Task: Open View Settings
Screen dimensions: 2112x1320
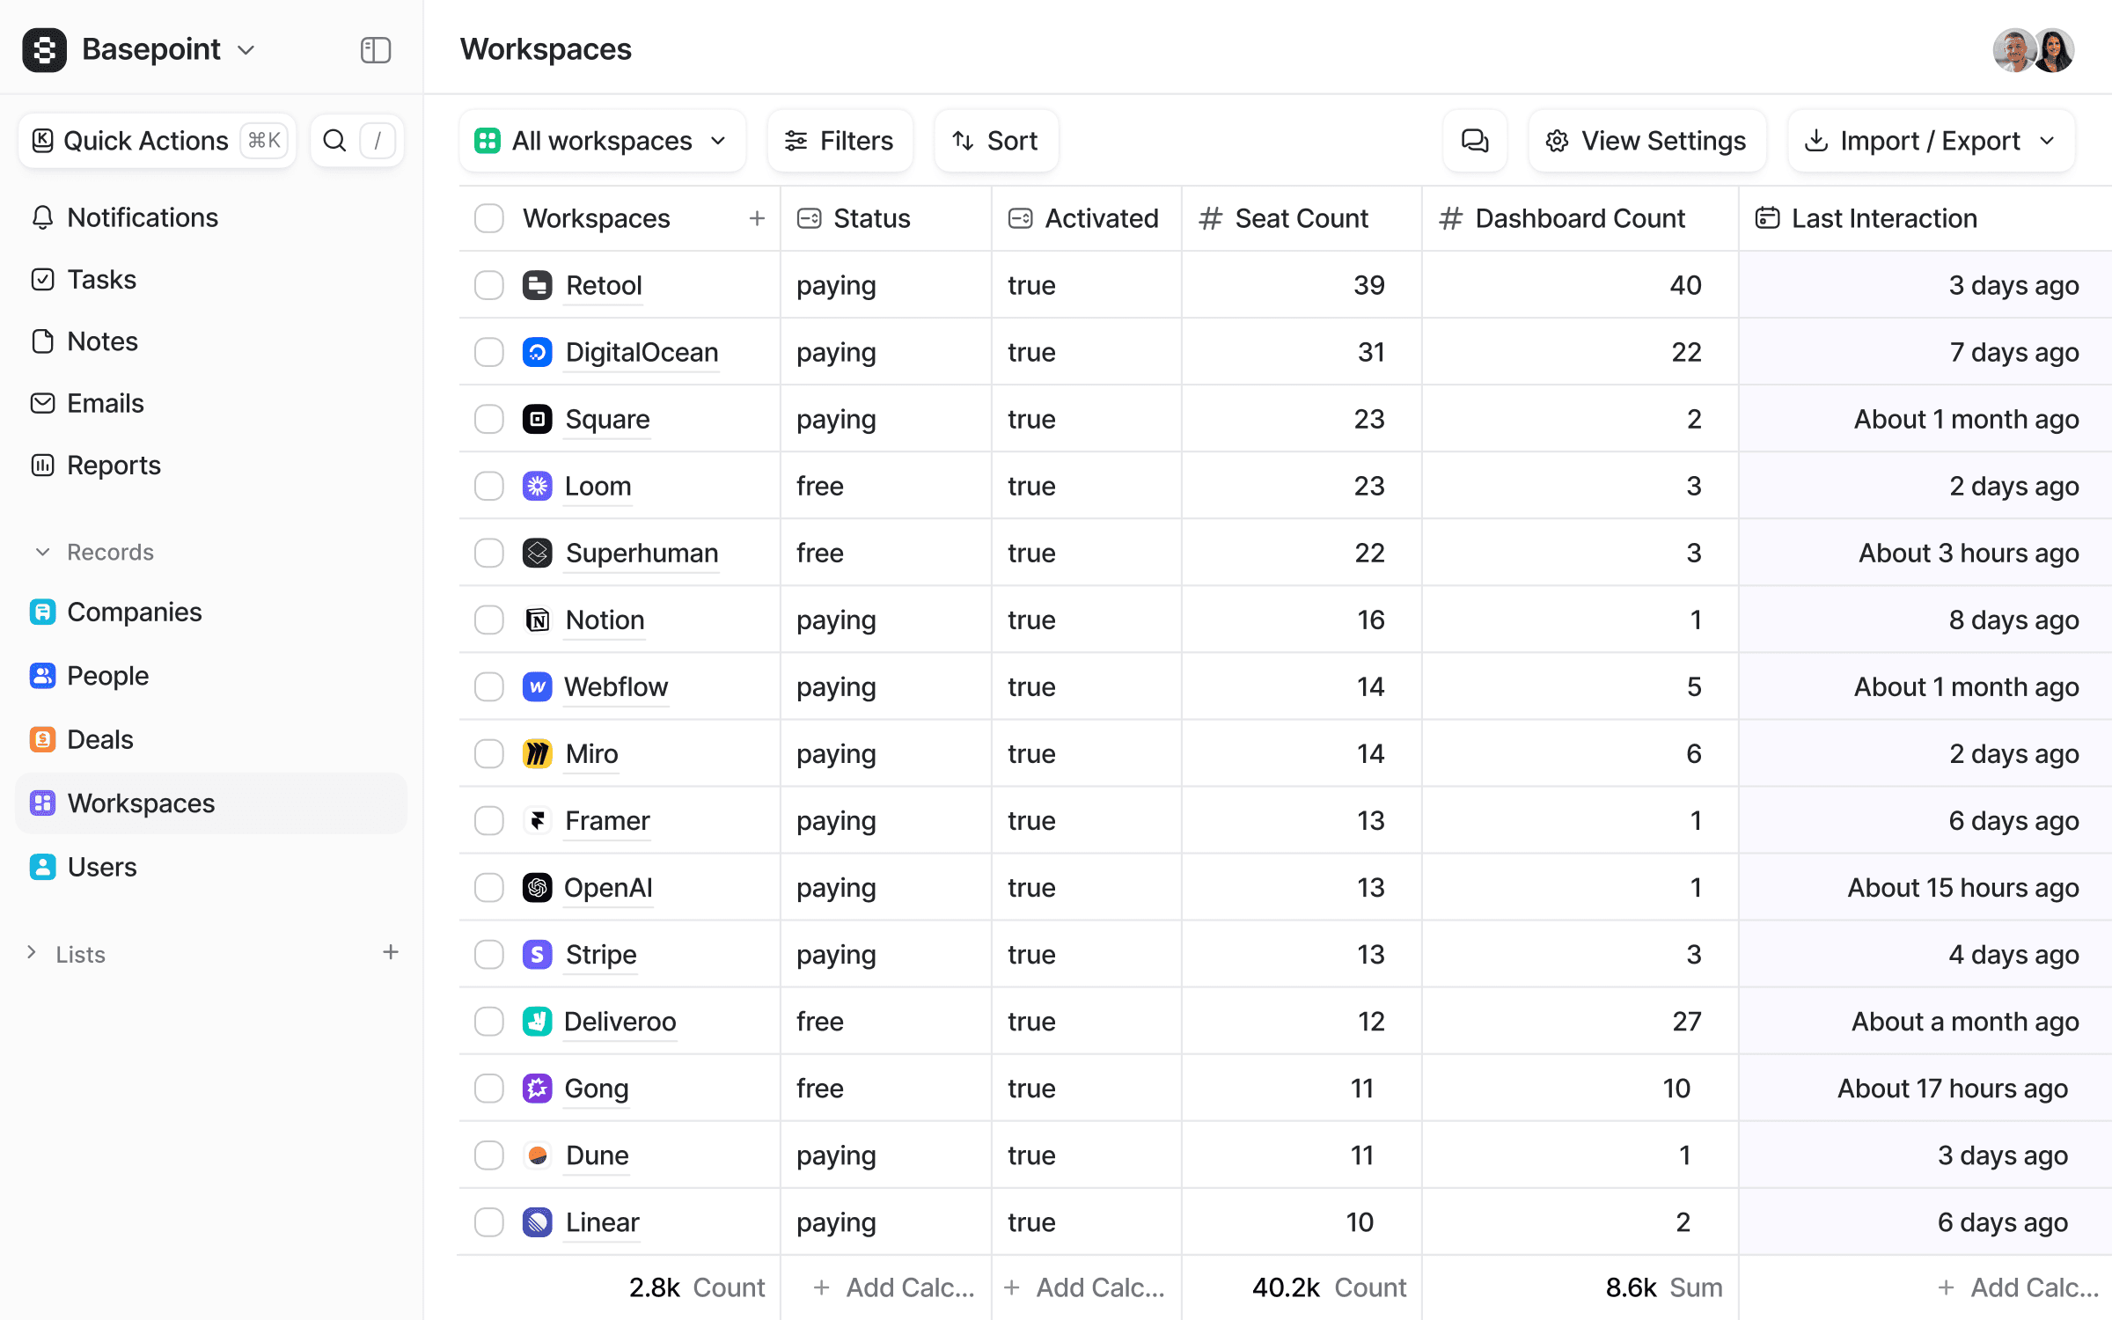Action: coord(1646,141)
